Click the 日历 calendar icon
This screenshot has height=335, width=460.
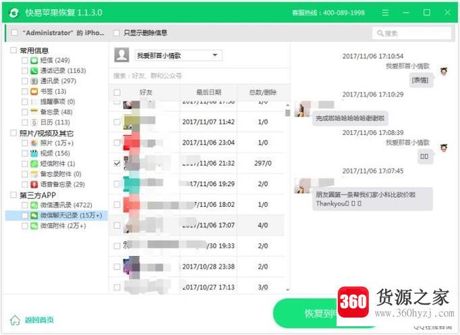click(34, 122)
